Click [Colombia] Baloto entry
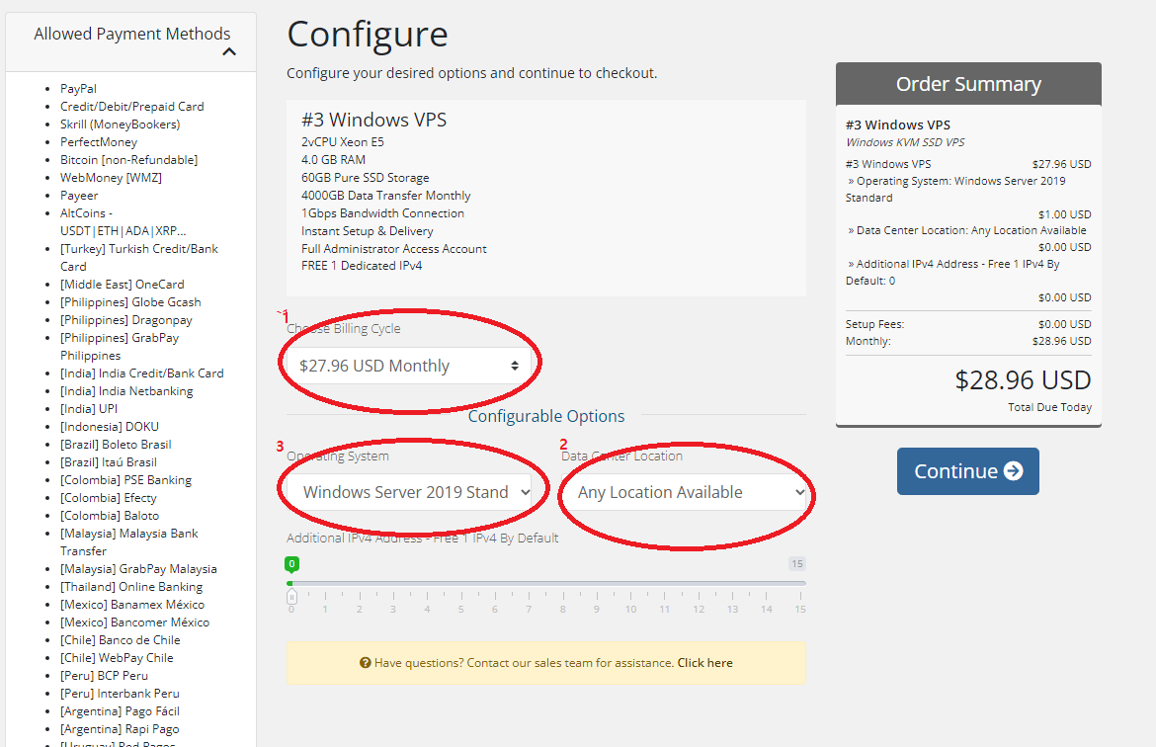1156x747 pixels. [110, 516]
